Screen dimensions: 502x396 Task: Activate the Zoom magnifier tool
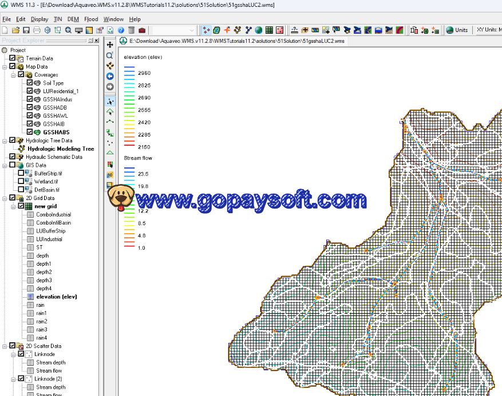pos(110,55)
